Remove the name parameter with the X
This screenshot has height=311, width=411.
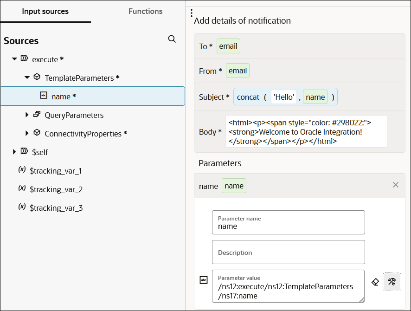click(x=396, y=185)
